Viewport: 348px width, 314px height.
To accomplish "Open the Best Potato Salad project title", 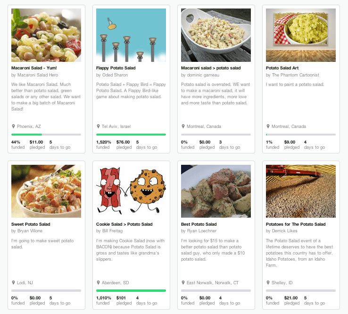I will pyautogui.click(x=199, y=224).
